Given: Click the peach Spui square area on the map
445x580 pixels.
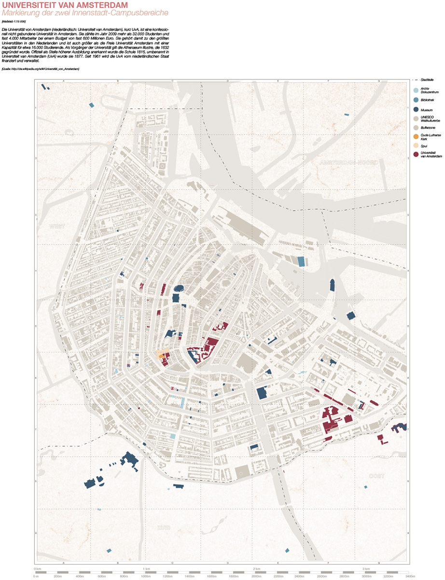Looking at the screenshot, I should coord(163,351).
